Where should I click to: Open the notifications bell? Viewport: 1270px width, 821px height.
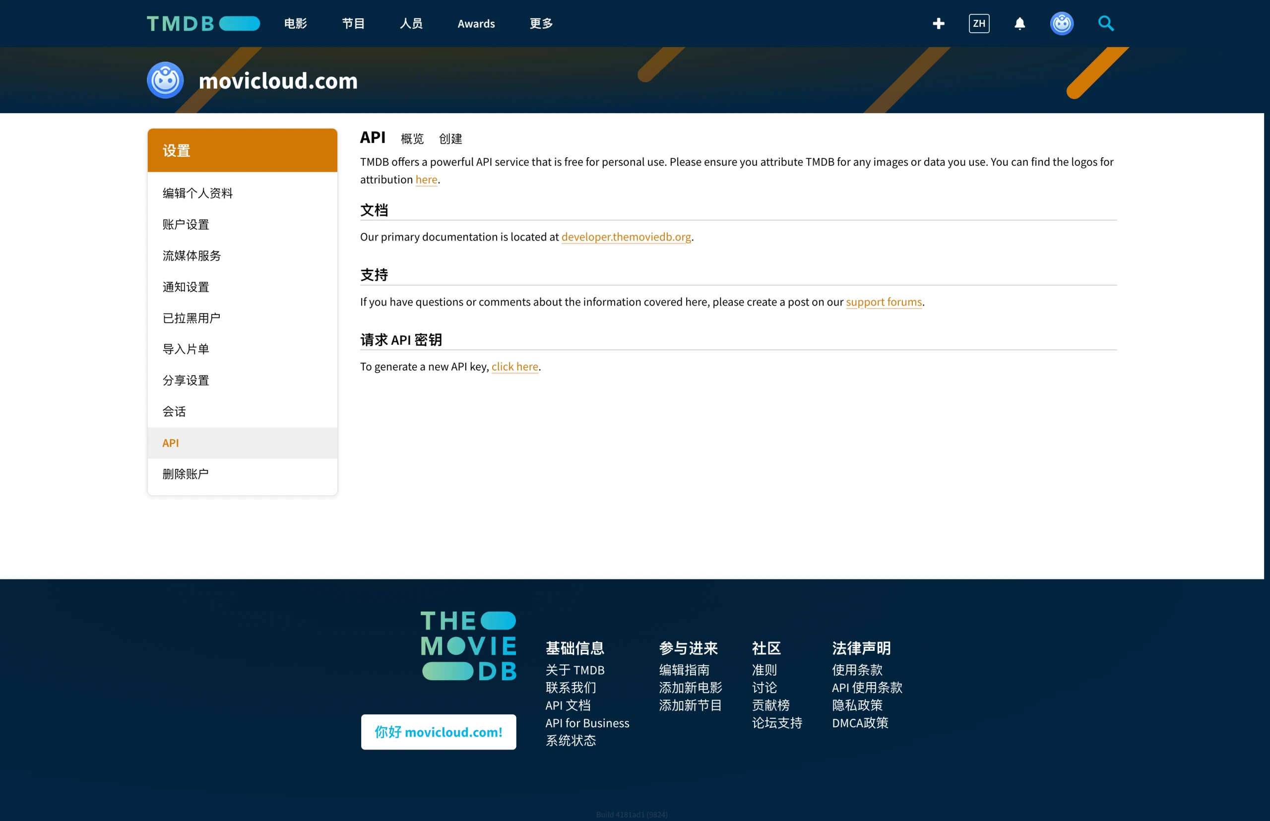coord(1019,23)
